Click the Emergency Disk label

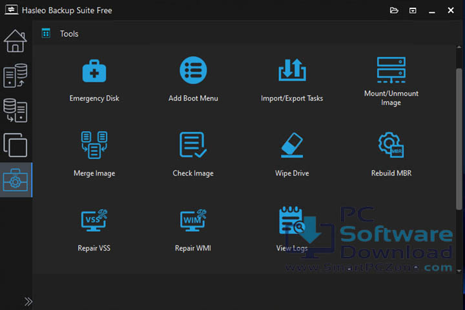(94, 98)
